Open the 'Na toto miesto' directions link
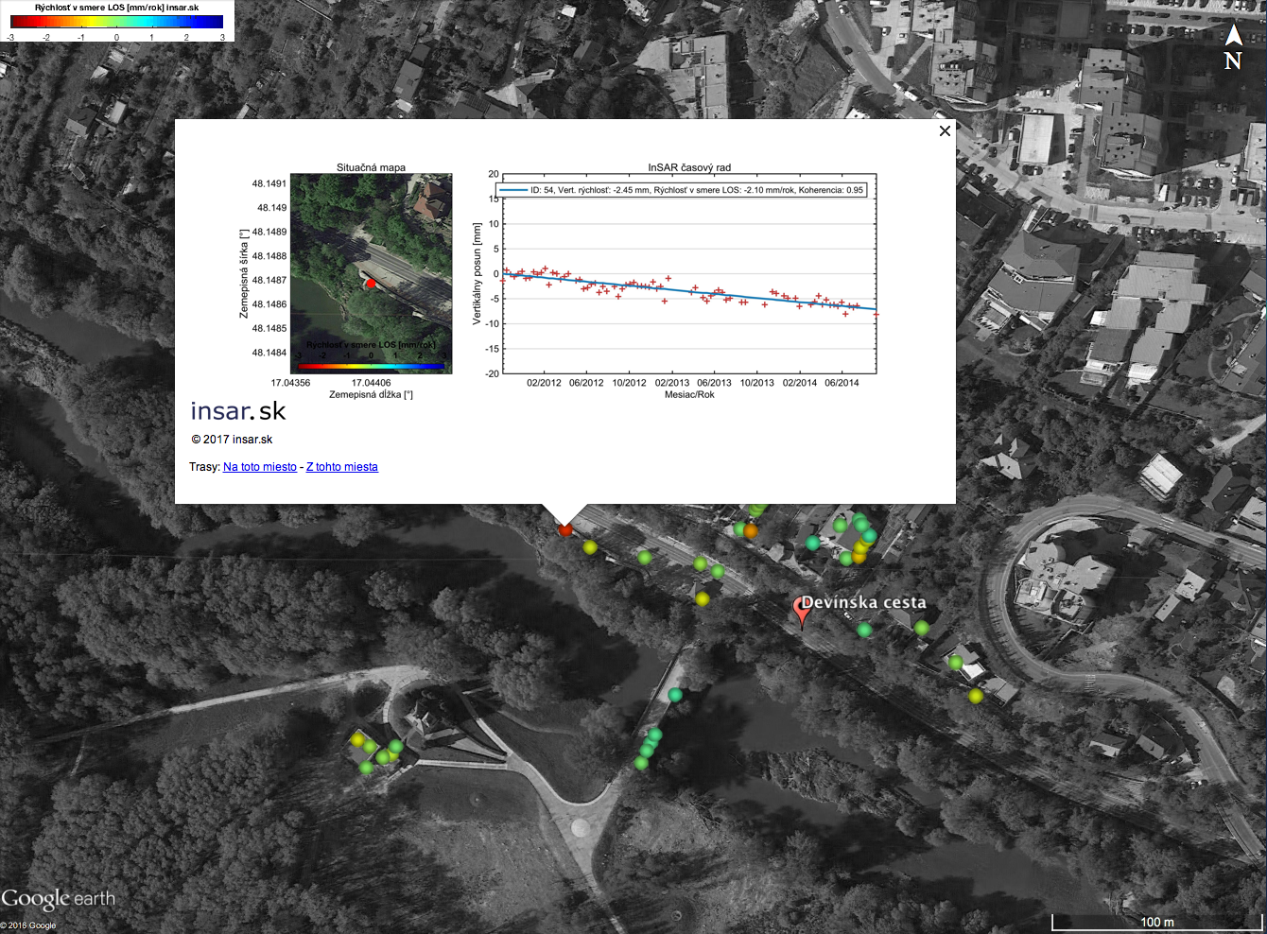Viewport: 1267px width, 934px height. point(259,467)
